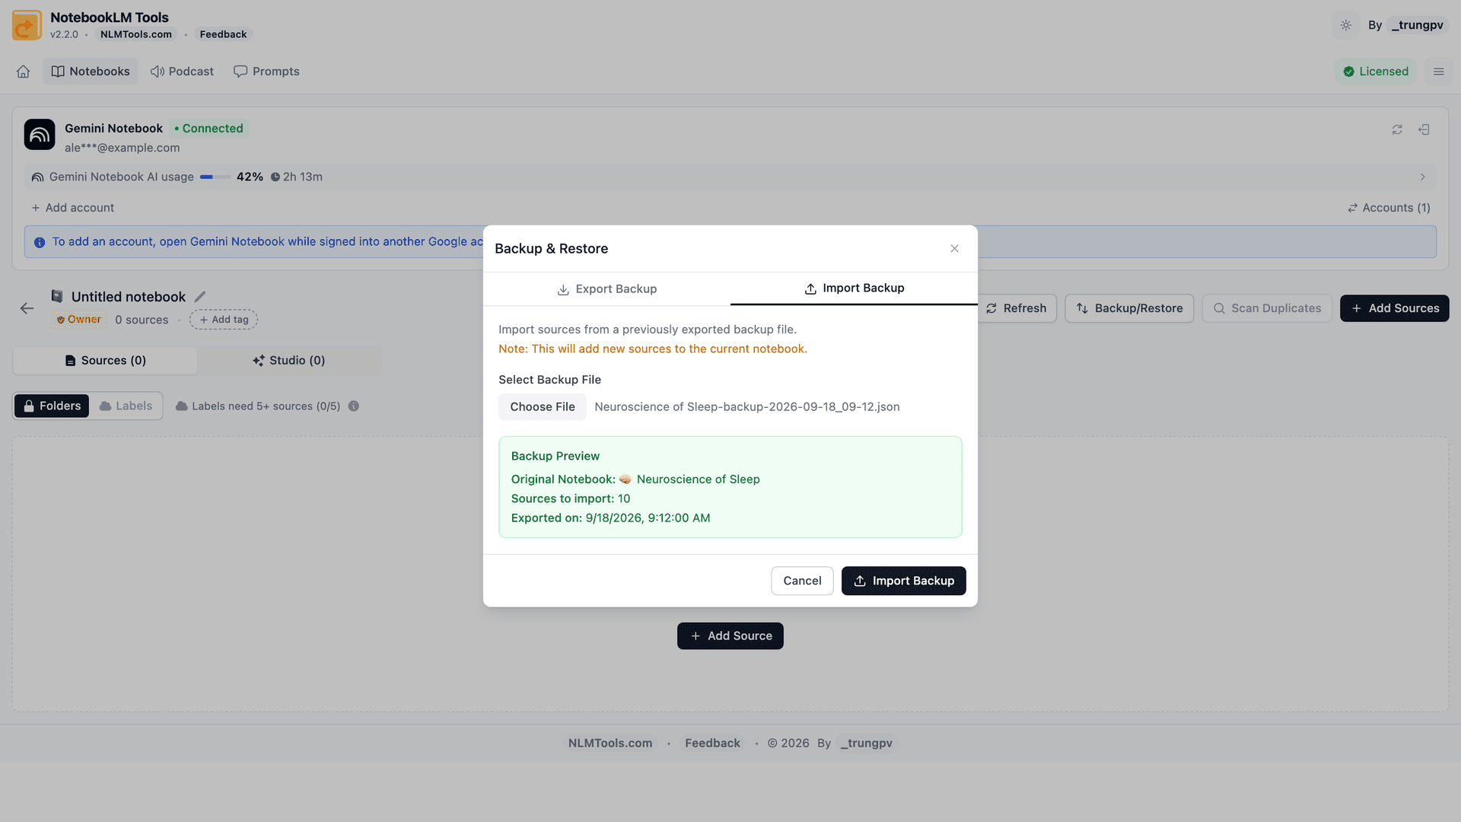Click the Gemini Notebook account avatar icon

[40, 135]
